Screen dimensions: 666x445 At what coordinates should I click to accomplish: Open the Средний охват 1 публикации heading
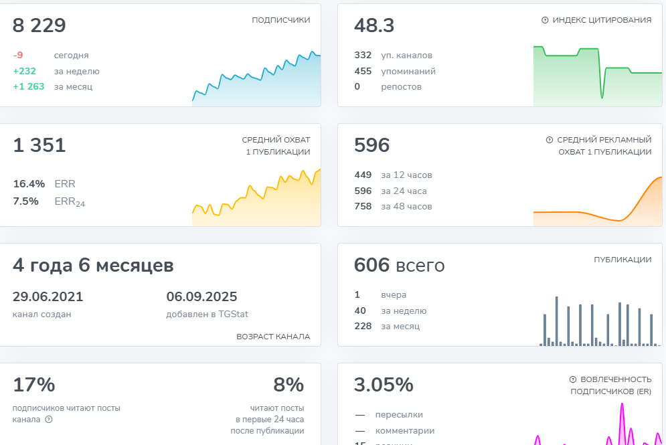pyautogui.click(x=276, y=146)
